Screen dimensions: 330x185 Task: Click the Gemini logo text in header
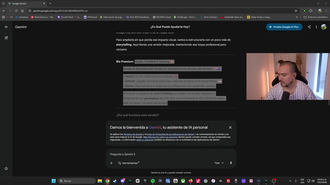[21, 27]
